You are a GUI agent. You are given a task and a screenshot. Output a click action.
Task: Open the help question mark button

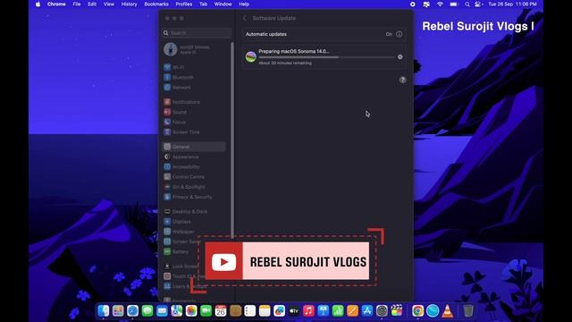(x=402, y=80)
